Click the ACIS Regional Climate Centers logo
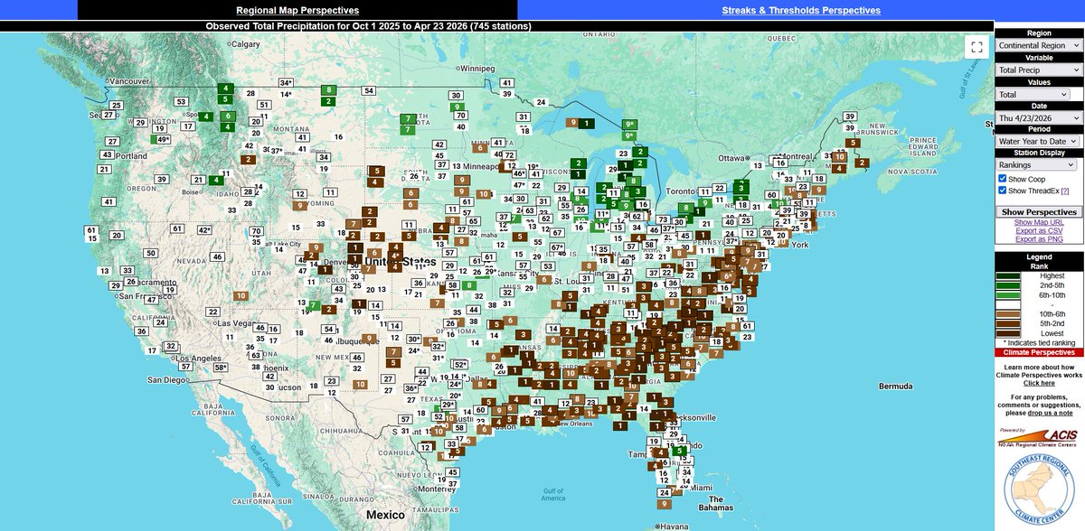Viewport: 1085px width, 531px height. point(1039,437)
